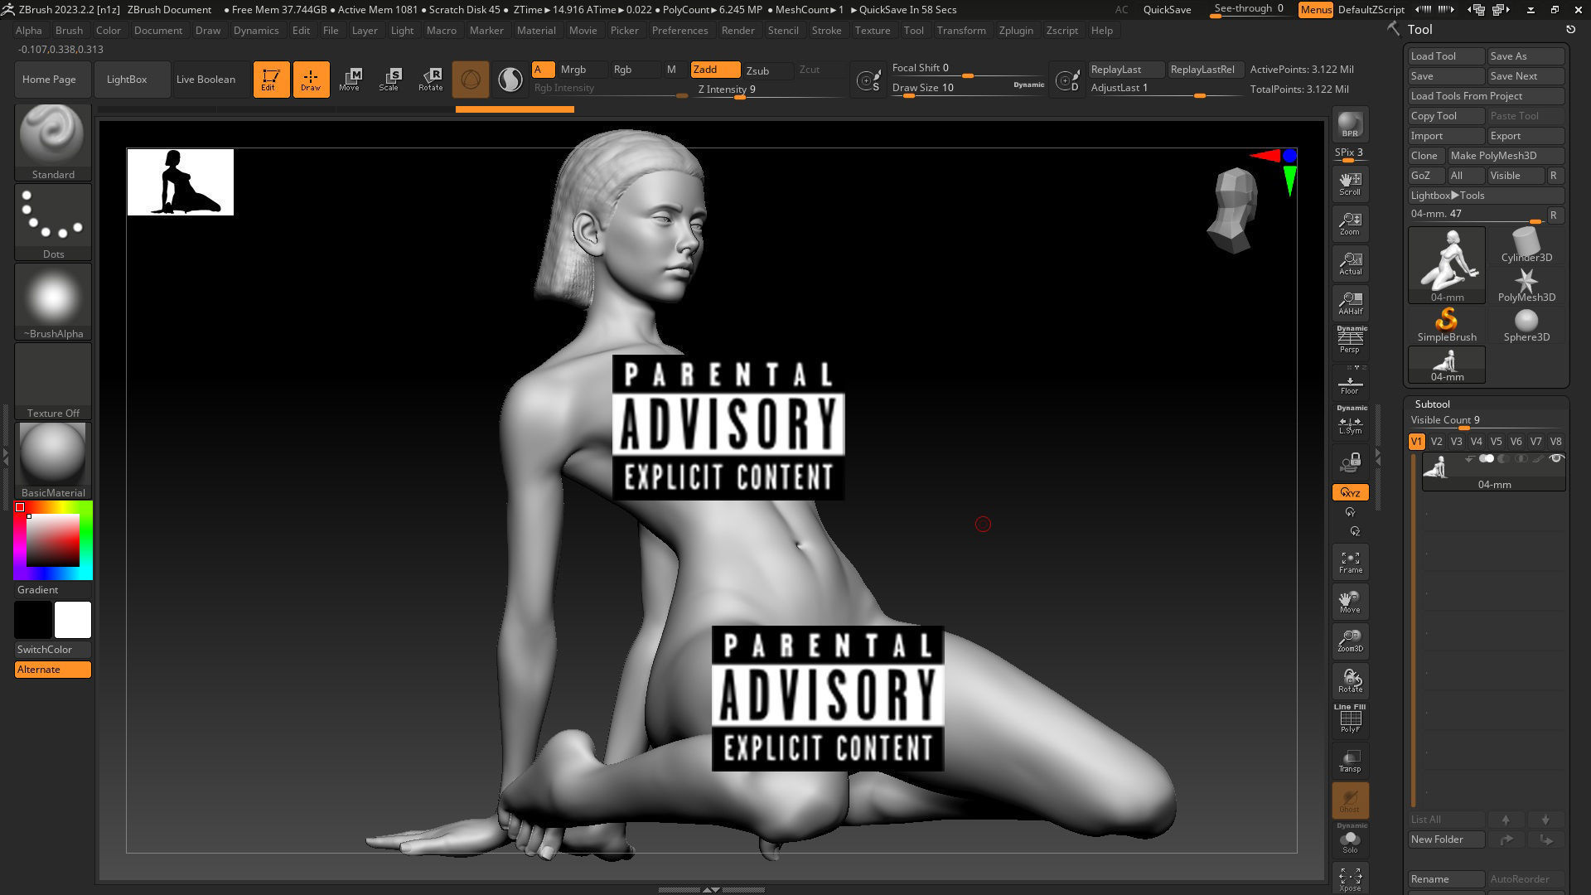Select V2 visibility set tab
1591x895 pixels.
(1436, 442)
